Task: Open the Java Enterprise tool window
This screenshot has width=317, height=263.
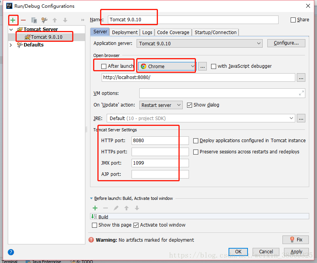Action: [43, 261]
